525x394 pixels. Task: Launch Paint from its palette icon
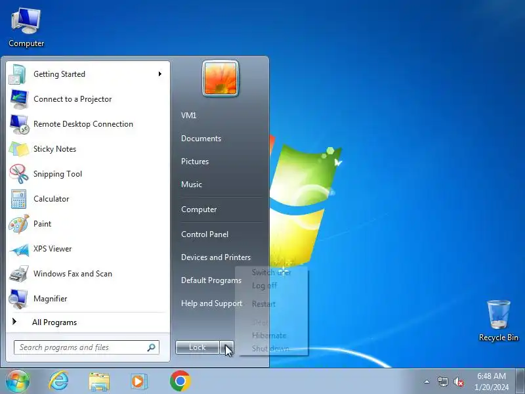pos(19,224)
